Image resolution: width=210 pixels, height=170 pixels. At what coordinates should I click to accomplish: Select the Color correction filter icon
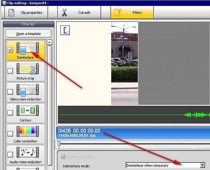[x=28, y=131]
